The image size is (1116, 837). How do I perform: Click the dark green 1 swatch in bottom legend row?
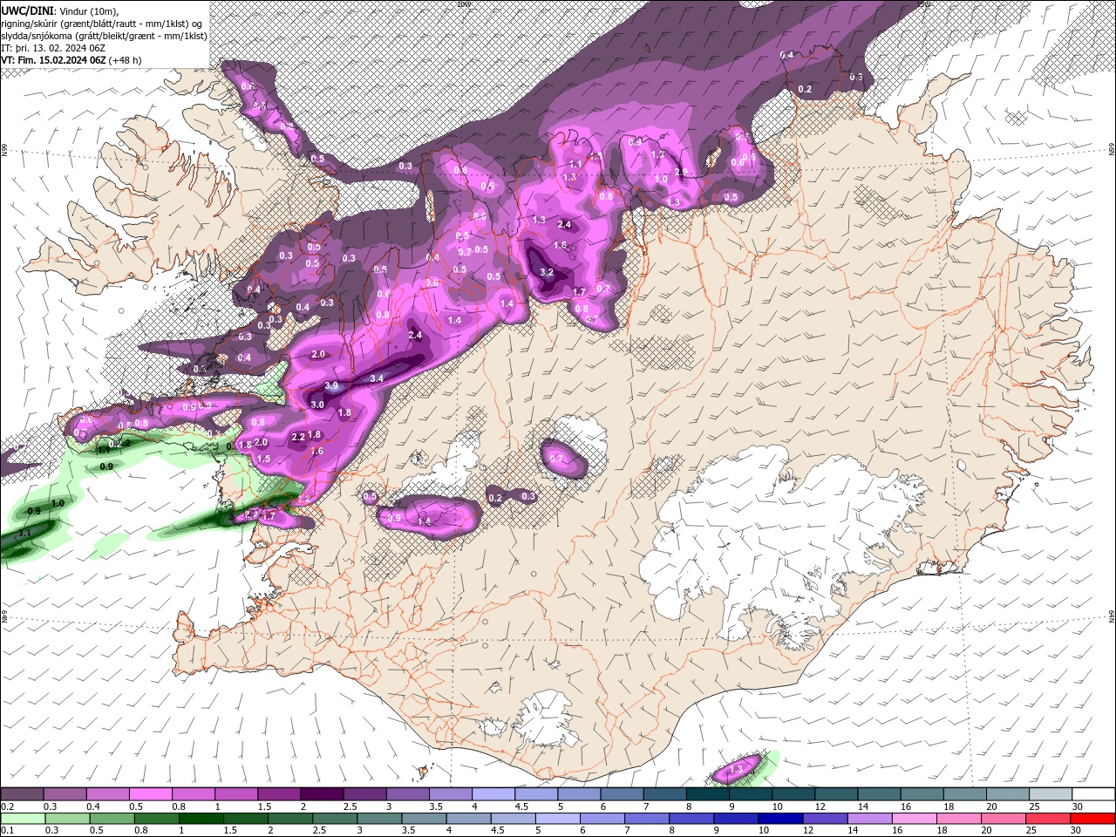[200, 819]
